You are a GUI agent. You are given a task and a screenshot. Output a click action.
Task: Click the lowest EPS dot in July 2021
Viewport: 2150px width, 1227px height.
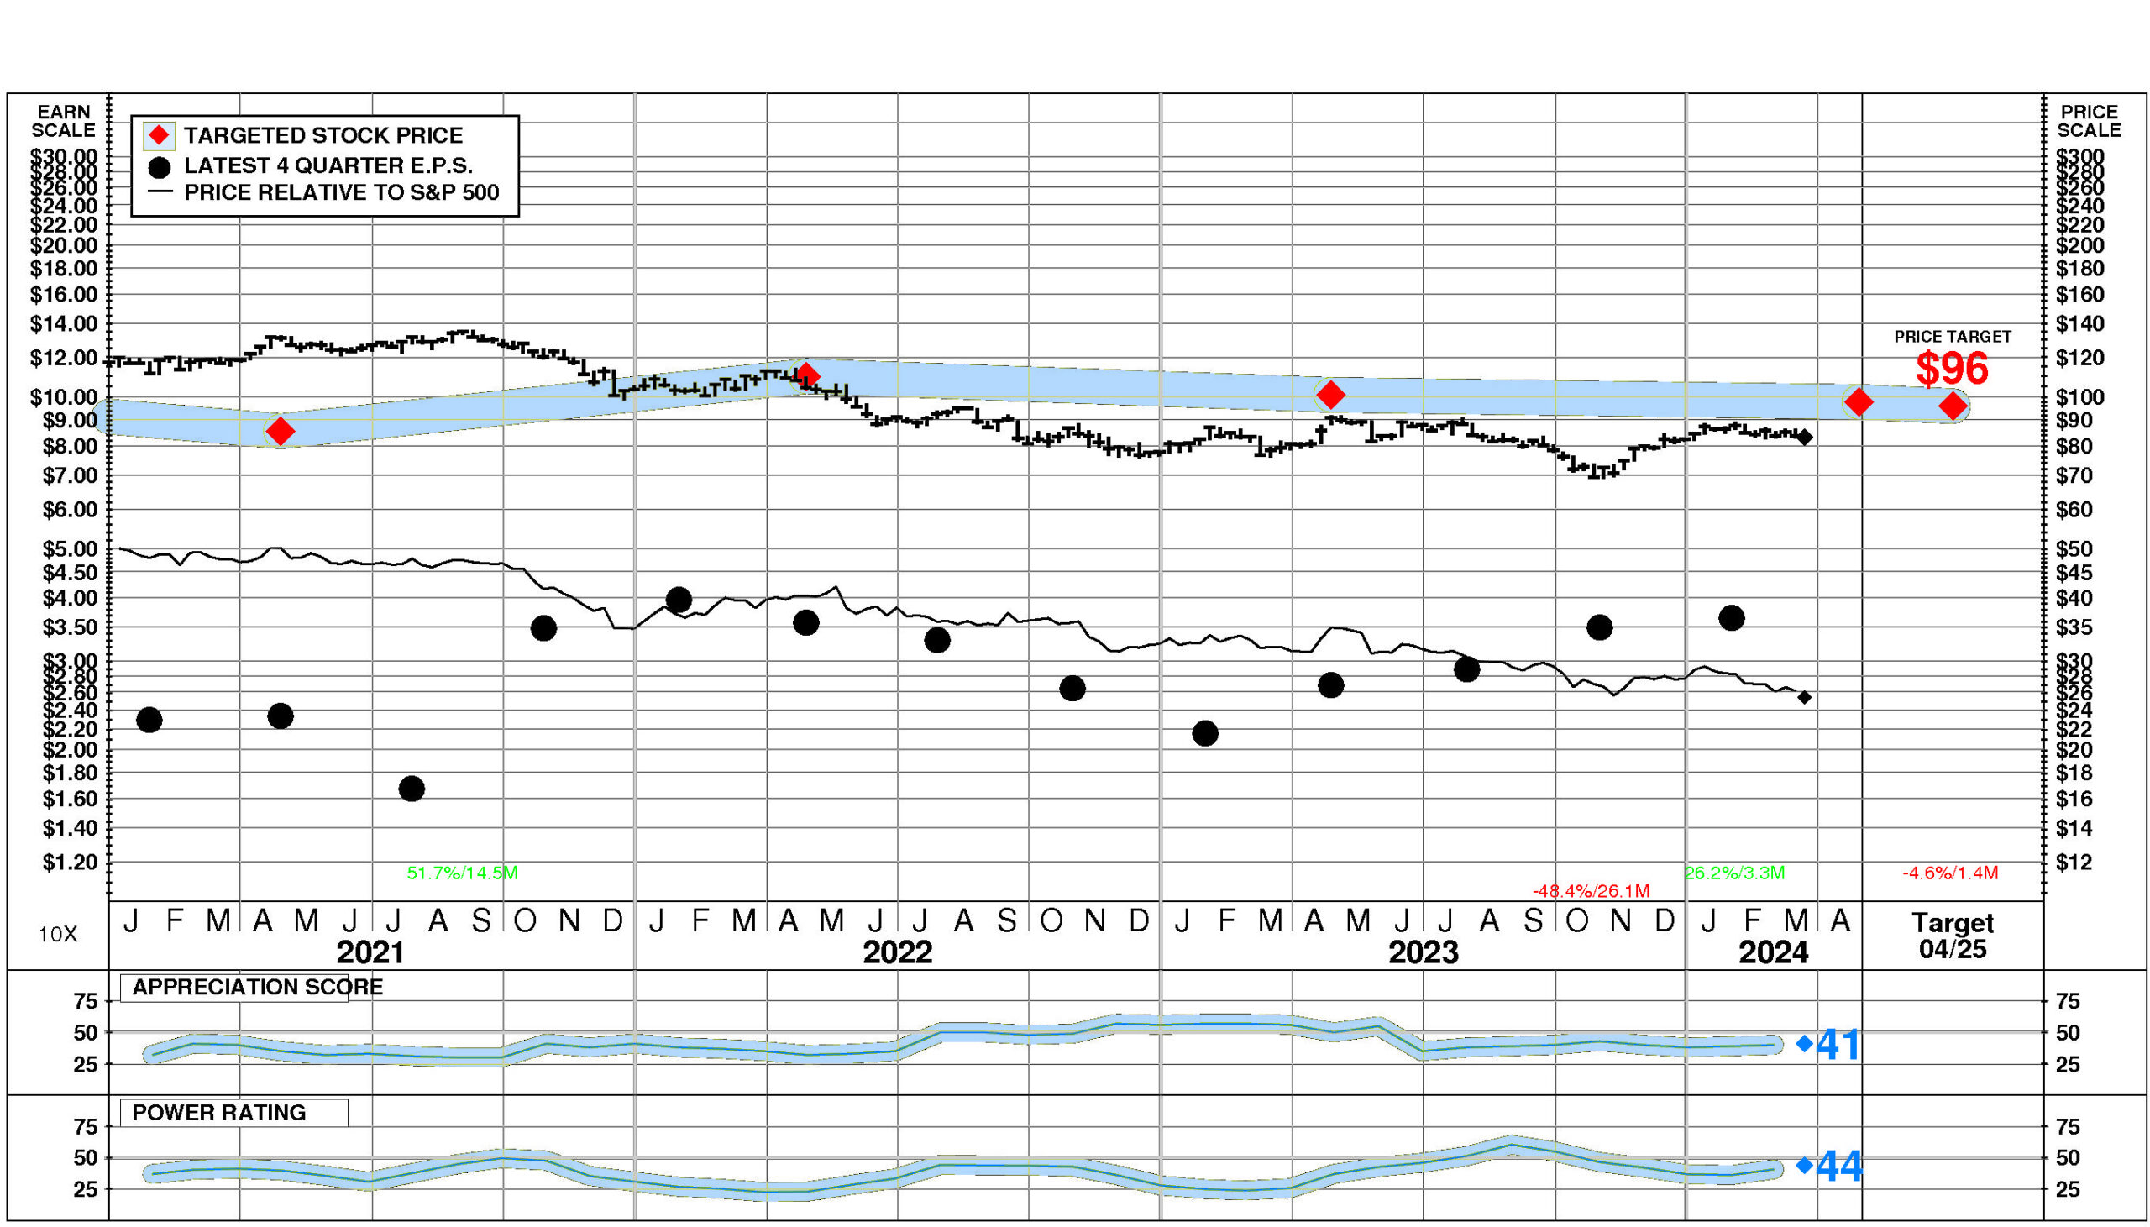point(412,789)
